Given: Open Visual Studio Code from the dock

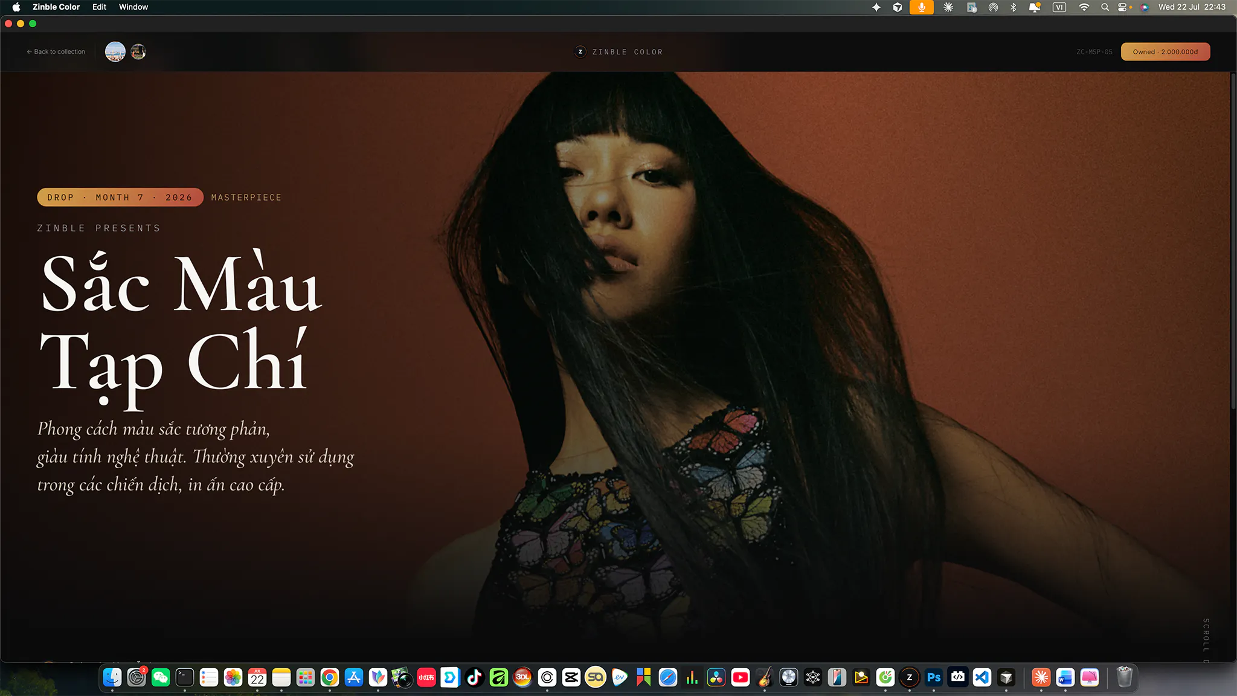Looking at the screenshot, I should coord(982,678).
